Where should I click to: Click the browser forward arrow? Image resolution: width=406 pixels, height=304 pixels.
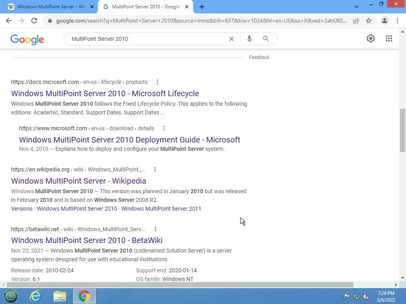pyautogui.click(x=21, y=21)
